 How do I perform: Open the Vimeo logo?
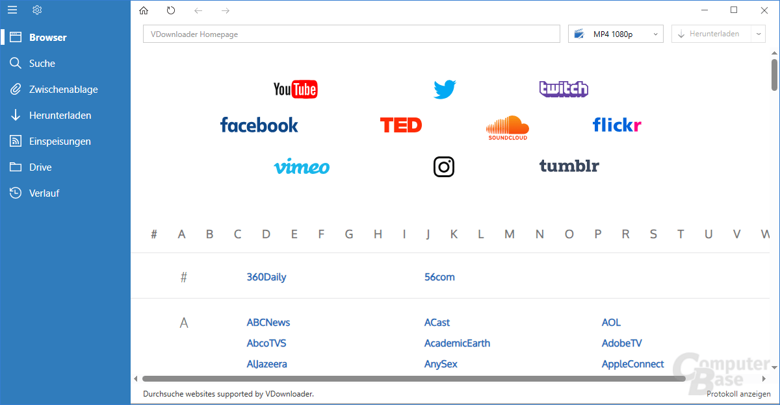pos(302,167)
